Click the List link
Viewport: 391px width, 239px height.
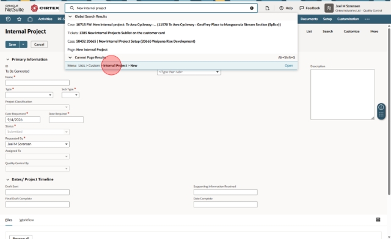pos(309,31)
